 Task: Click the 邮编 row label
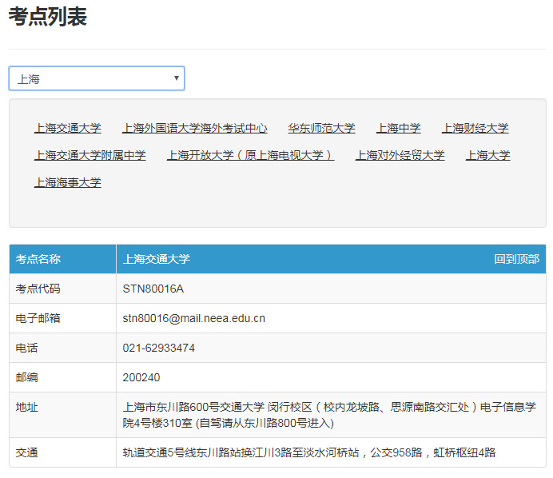(x=27, y=377)
